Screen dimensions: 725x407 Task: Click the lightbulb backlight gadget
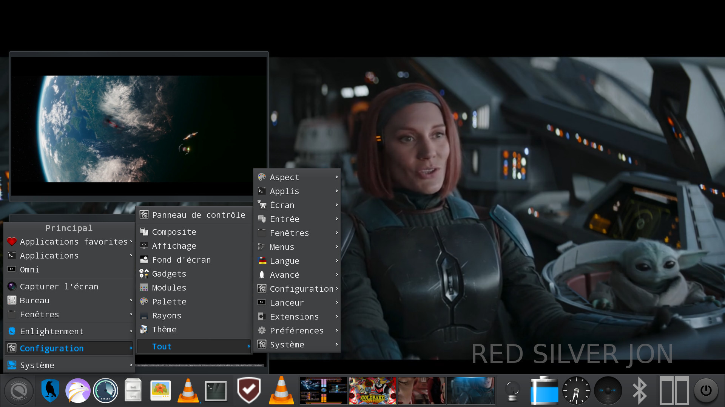(512, 391)
